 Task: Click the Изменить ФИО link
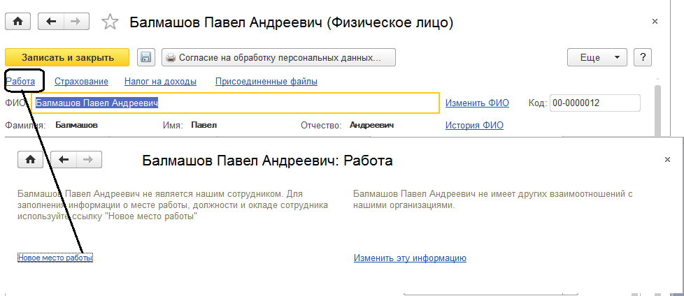point(477,103)
